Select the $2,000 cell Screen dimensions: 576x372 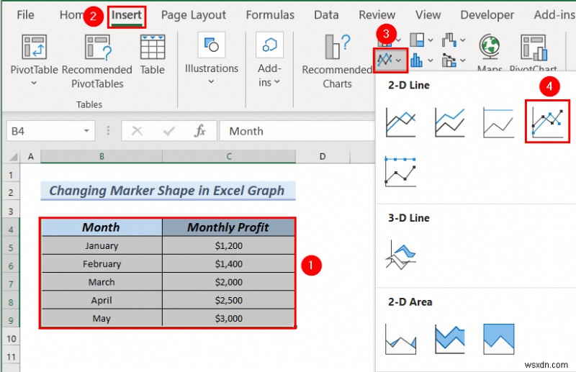tap(228, 282)
